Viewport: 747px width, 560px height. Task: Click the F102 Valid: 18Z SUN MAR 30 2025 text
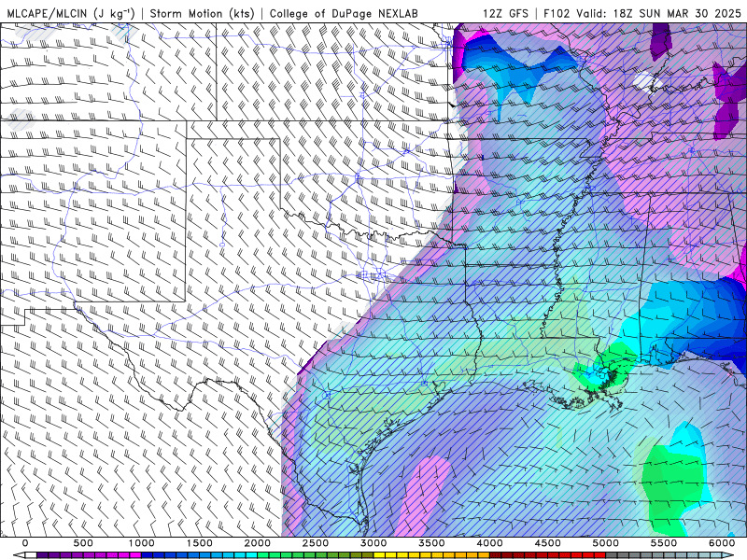pyautogui.click(x=642, y=13)
